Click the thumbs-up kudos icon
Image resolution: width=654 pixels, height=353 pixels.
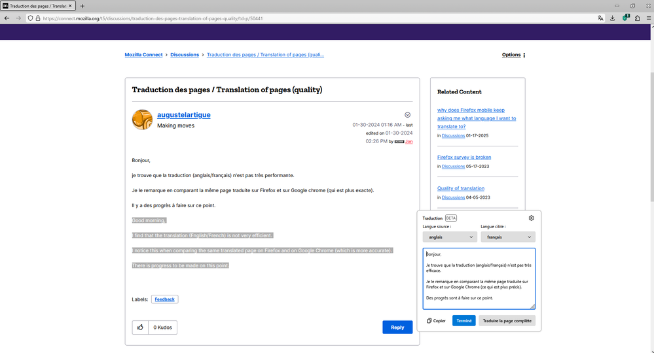(x=140, y=328)
